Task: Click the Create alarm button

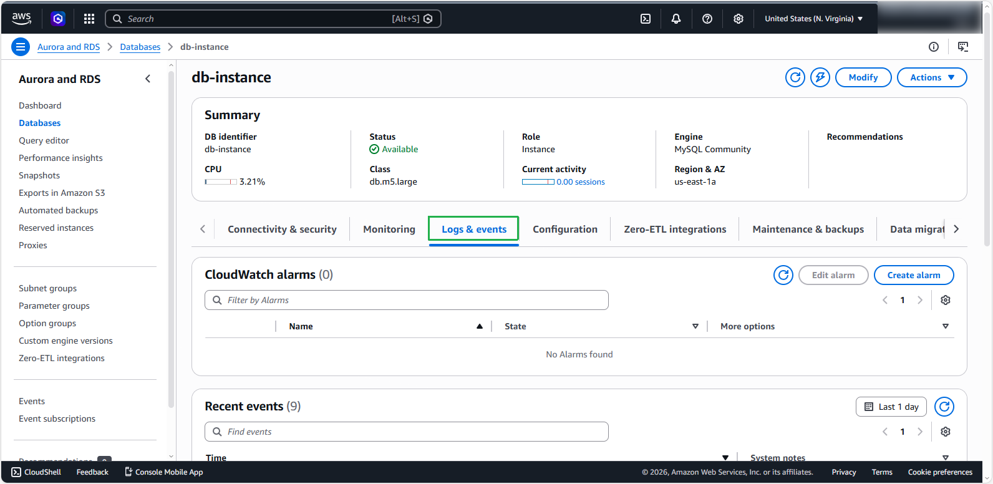Action: pyautogui.click(x=914, y=275)
